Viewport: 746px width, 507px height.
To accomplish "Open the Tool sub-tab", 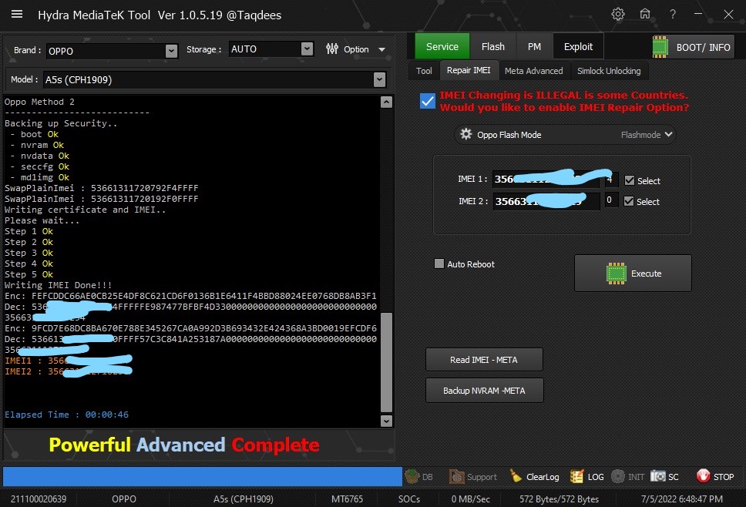I will point(424,71).
